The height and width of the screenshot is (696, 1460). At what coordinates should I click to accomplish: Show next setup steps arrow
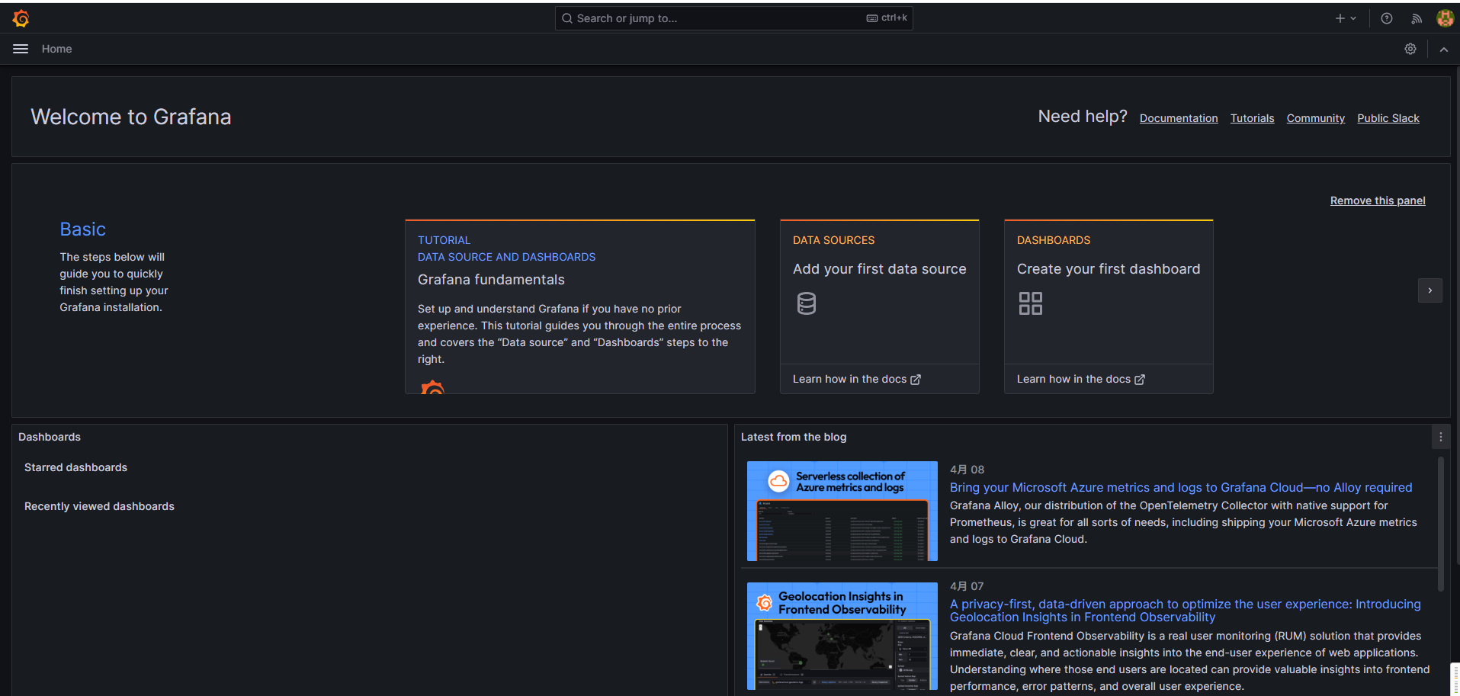click(1430, 290)
